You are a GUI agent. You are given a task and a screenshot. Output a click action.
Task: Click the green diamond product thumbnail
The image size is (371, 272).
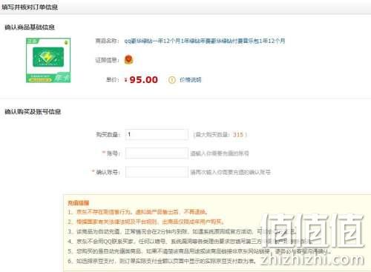48,60
